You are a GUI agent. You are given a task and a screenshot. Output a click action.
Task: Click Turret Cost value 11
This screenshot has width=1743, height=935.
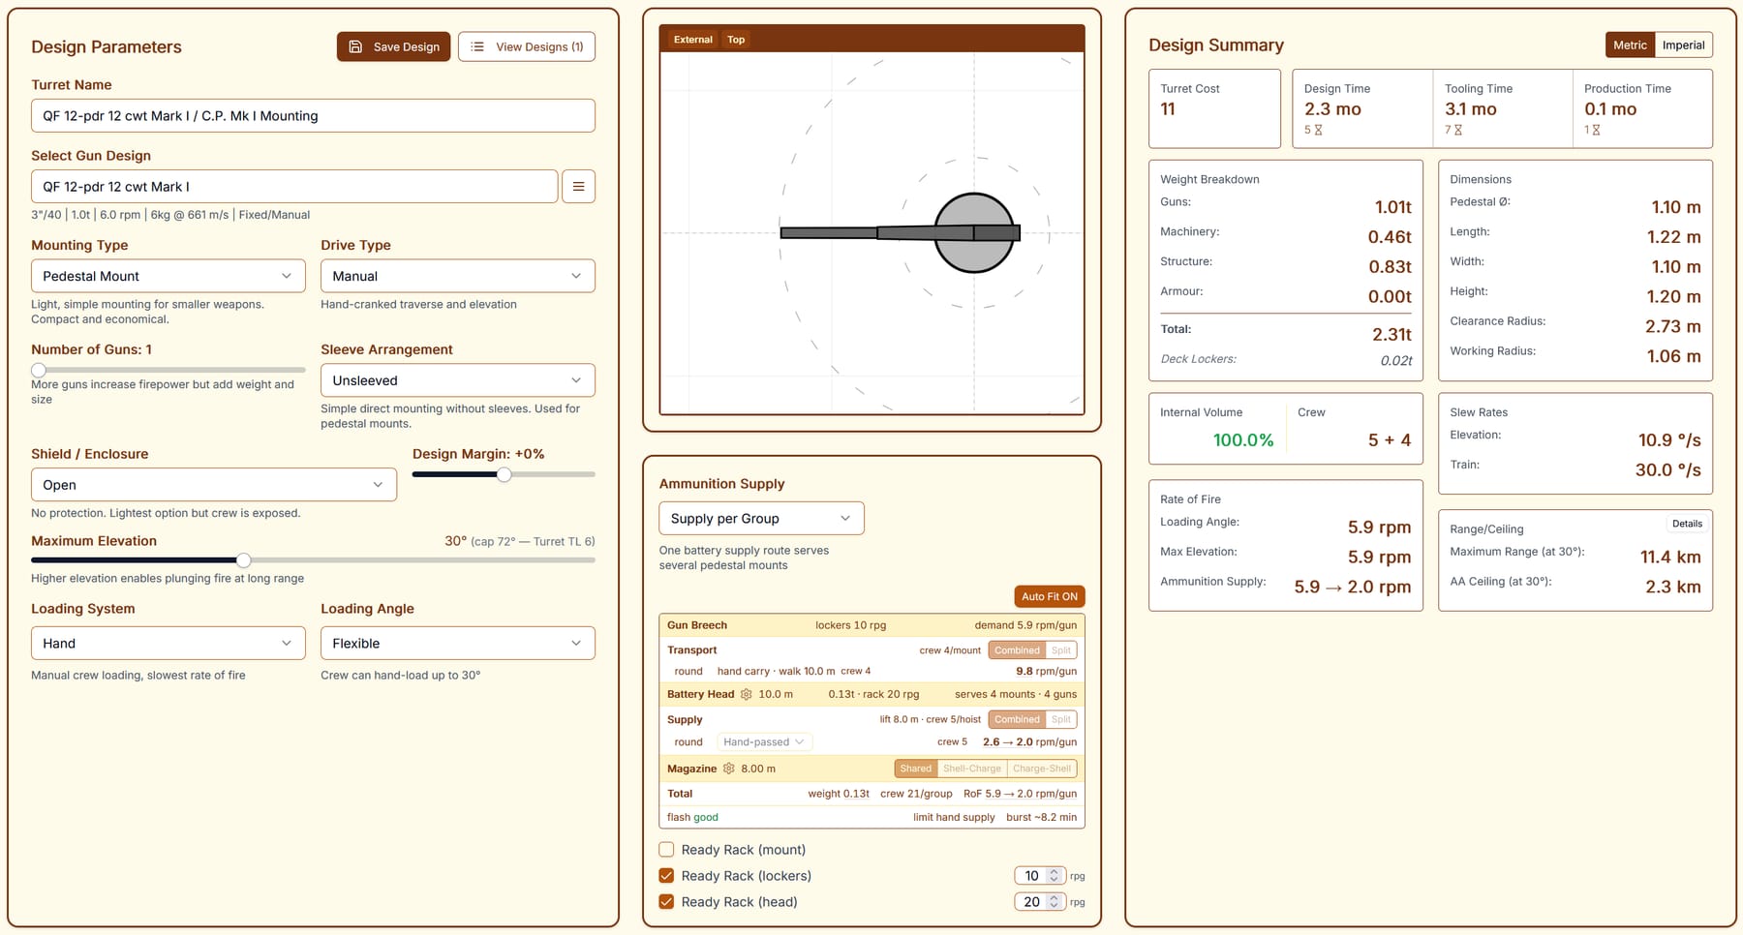click(x=1168, y=109)
